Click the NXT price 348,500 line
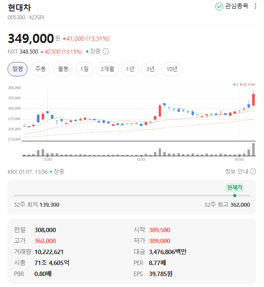The height and width of the screenshot is (287, 264). pos(29,51)
